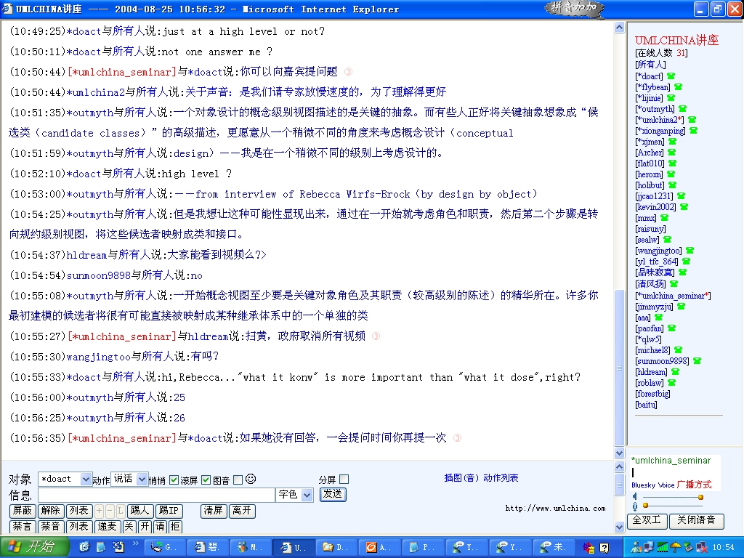Click the speaker volume slider handle
744x558 pixels.
[700, 497]
